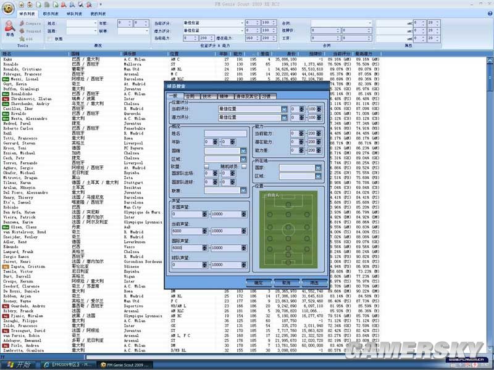Open the quick access toolbar customize arrow
Screen dimensions: 494x370
[x=101, y=4]
